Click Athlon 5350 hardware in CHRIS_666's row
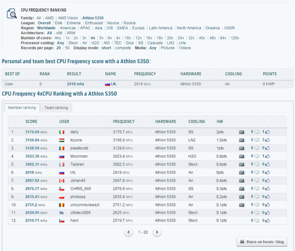This screenshot has width=295, height=251. coord(165,188)
